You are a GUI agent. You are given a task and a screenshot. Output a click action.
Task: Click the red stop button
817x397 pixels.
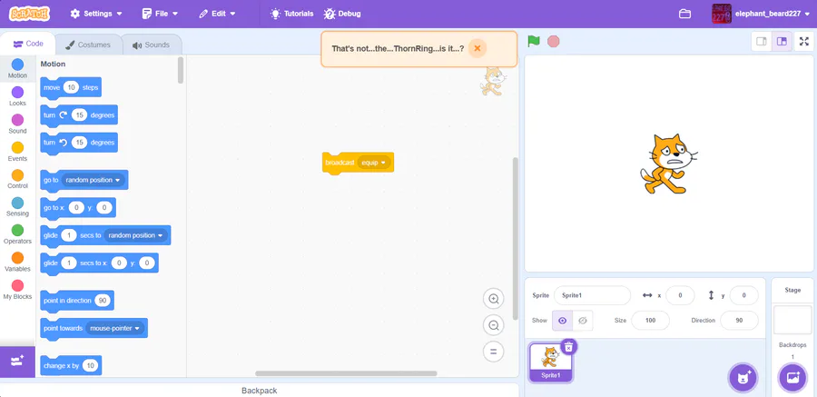click(554, 41)
